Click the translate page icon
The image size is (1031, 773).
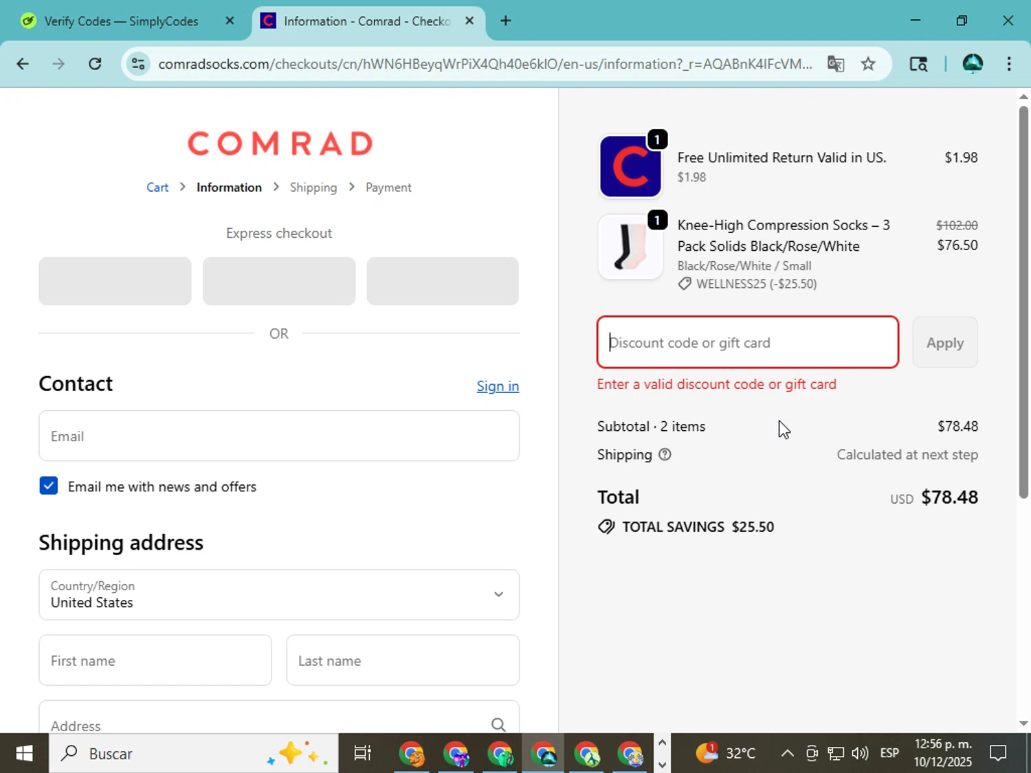[836, 64]
